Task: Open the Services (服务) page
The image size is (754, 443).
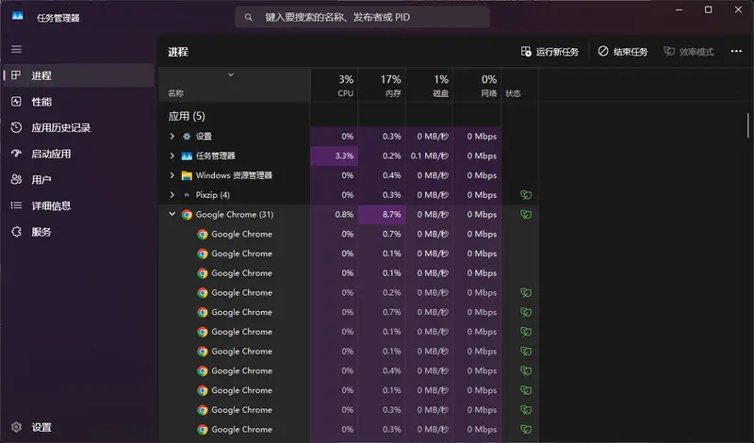Action: click(79, 231)
